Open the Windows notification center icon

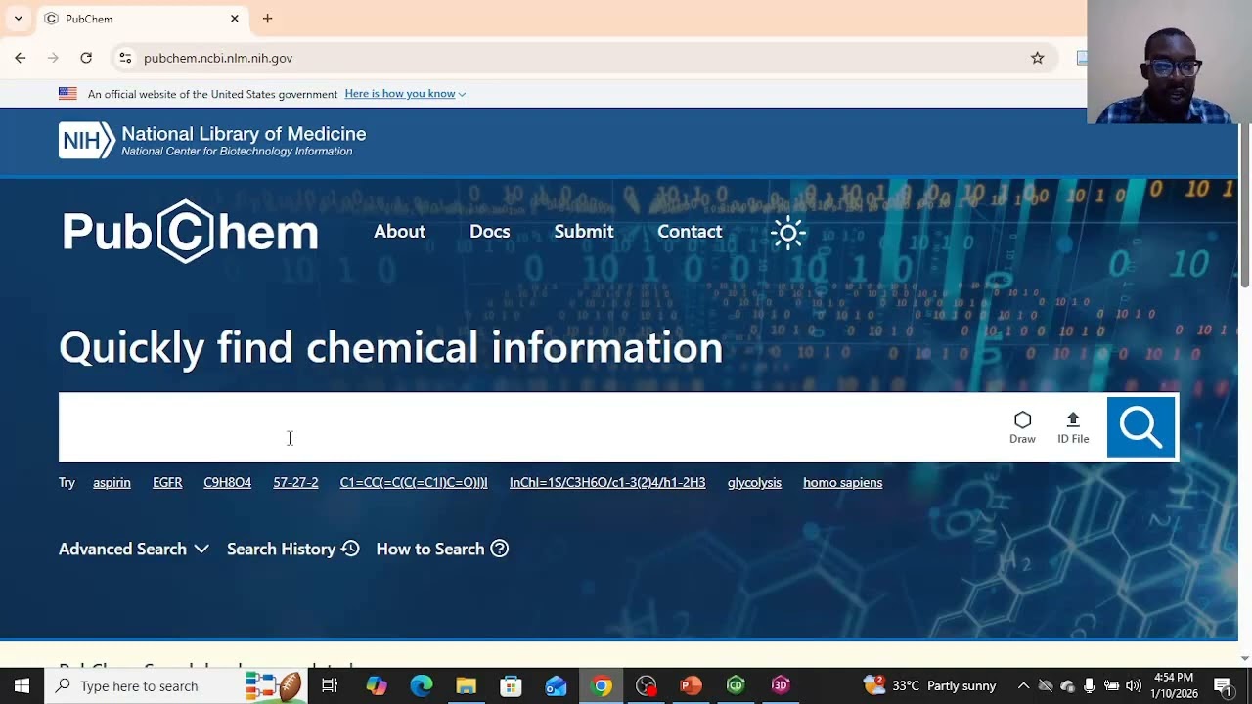click(1224, 686)
